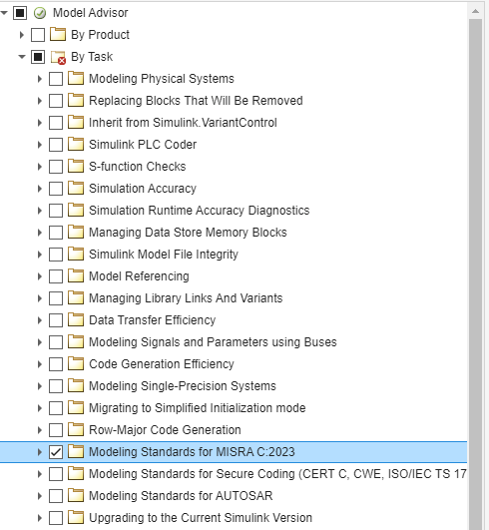Screen dimensions: 489x530
Task: Uncheck Modeling Standards for MISRA C:2023 checkbox
Action: point(56,452)
